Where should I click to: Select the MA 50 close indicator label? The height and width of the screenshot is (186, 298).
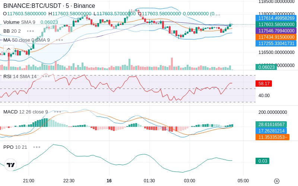click(x=26, y=40)
